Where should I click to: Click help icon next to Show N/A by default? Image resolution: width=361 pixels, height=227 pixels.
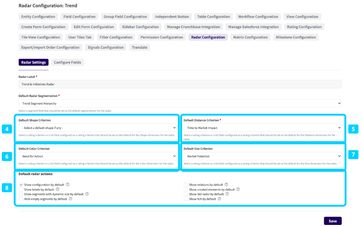click(x=219, y=199)
